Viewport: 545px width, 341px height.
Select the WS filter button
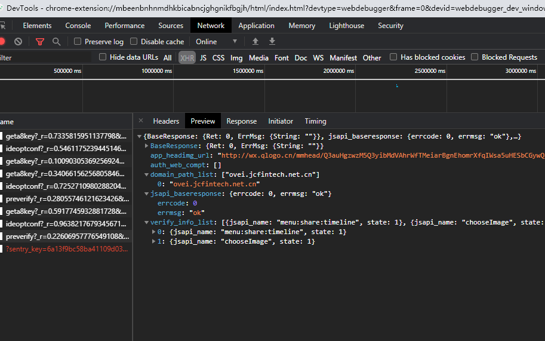point(318,58)
